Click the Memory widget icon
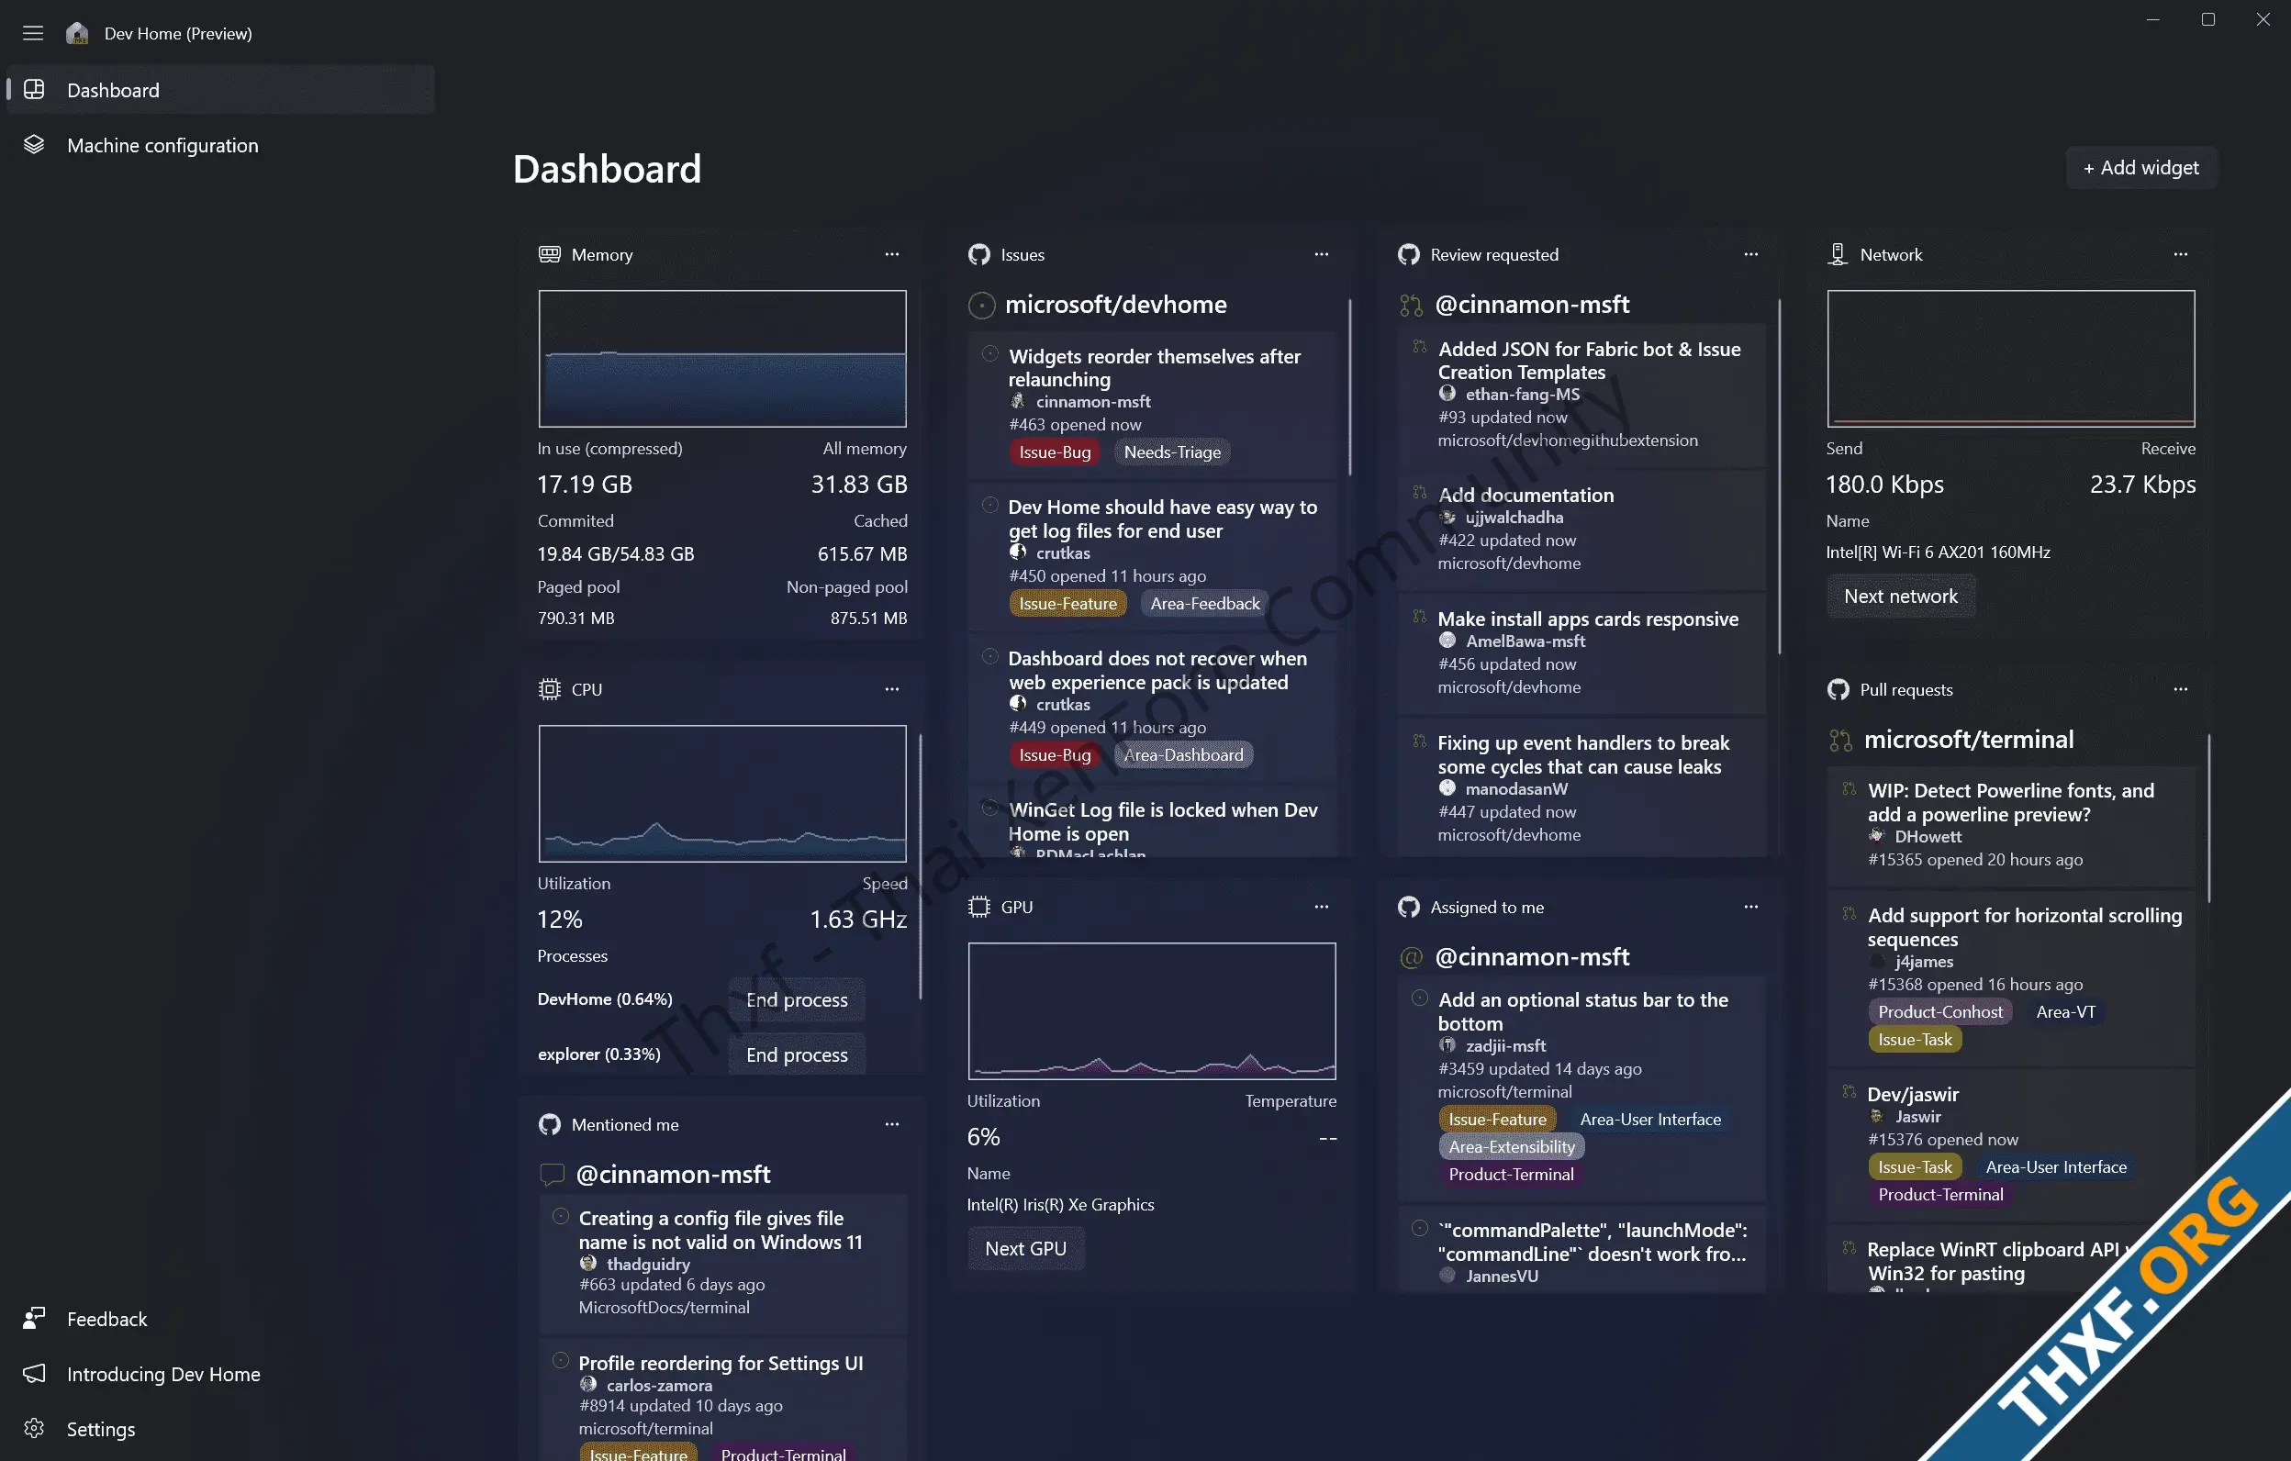The image size is (2291, 1461). point(550,254)
